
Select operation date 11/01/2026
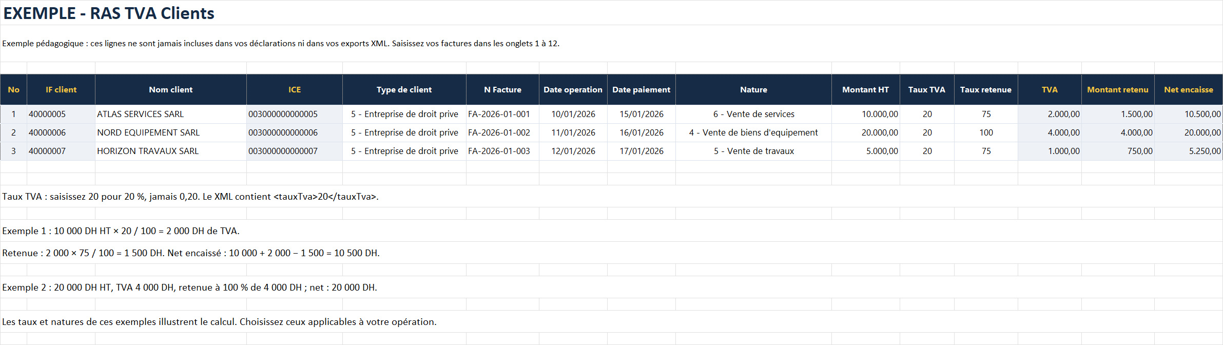pyautogui.click(x=573, y=132)
